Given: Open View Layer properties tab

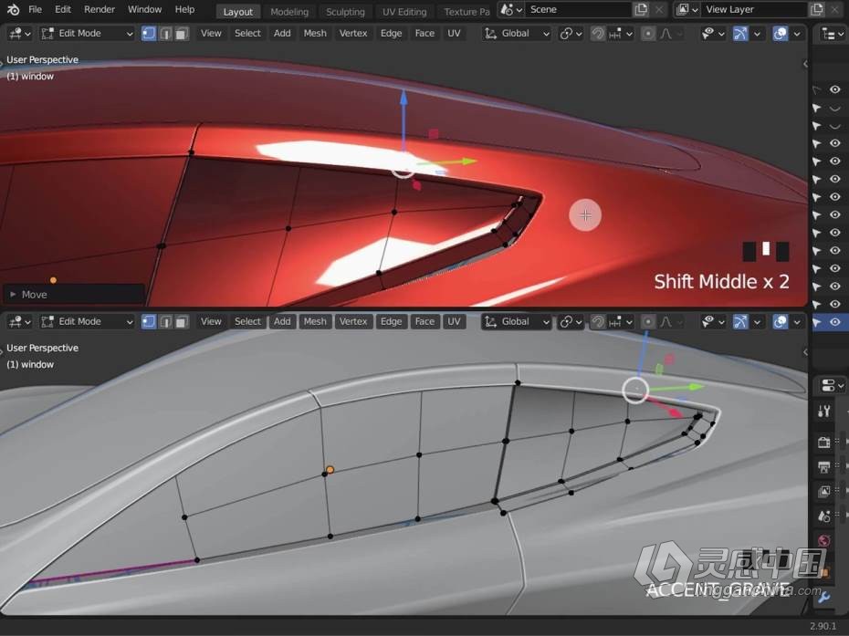Looking at the screenshot, I should (824, 492).
